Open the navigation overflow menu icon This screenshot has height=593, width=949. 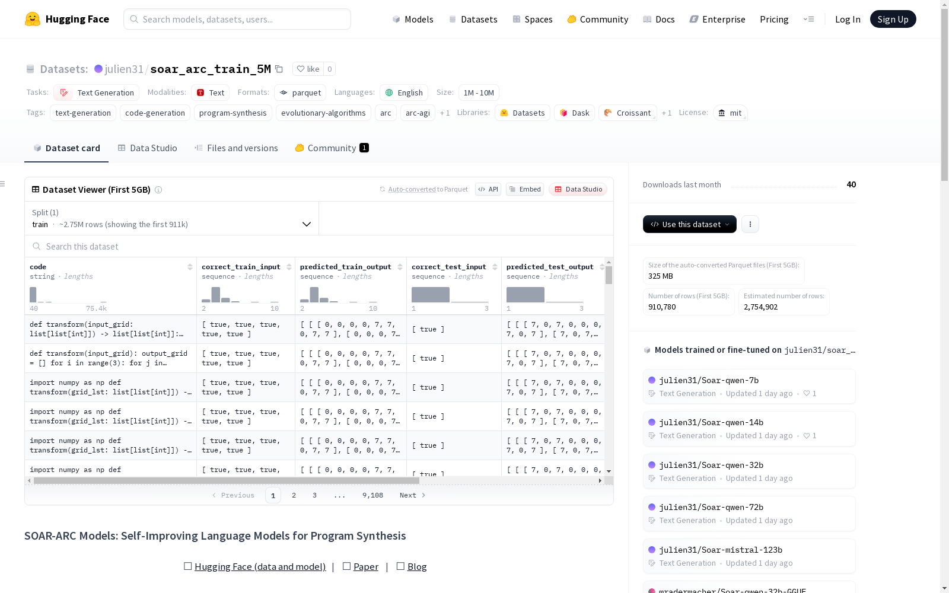click(x=808, y=19)
